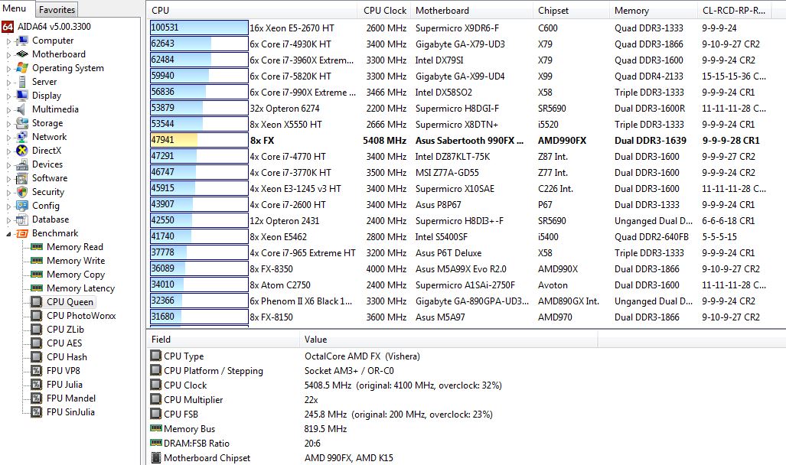This screenshot has height=465, width=786.
Task: Select the 16x Xeon E5-2670 HT row
Action: click(466, 28)
